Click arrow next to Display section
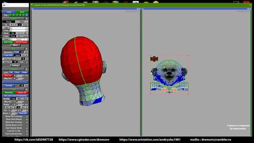The image size is (254, 143). [27, 19]
